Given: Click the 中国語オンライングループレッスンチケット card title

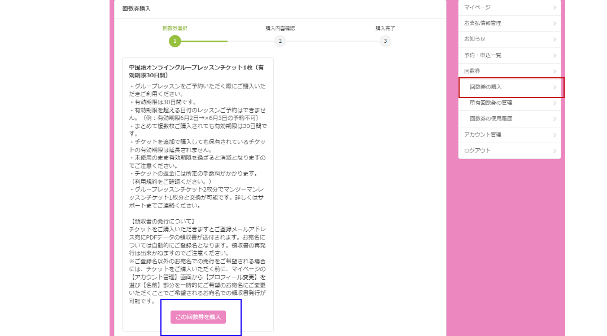Looking at the screenshot, I should tap(196, 71).
